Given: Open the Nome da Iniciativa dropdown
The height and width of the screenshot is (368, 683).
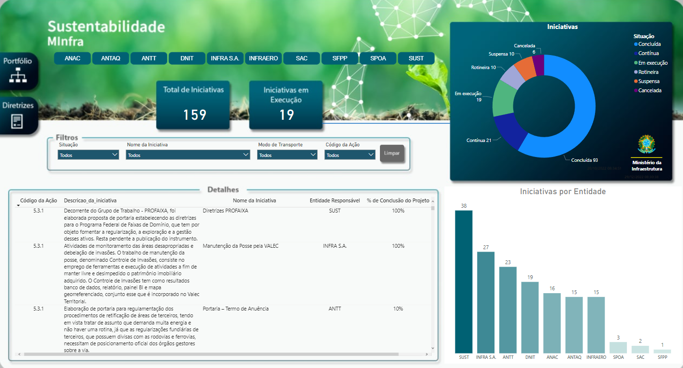Looking at the screenshot, I should pos(188,155).
